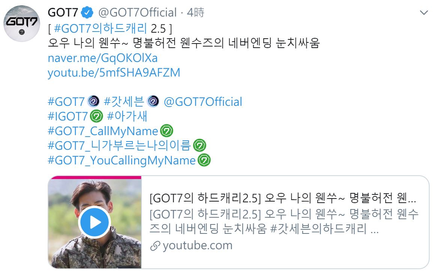This screenshot has height=274, width=439.
Task: Click the #갓세븐 hashtag
Action: [x=123, y=102]
